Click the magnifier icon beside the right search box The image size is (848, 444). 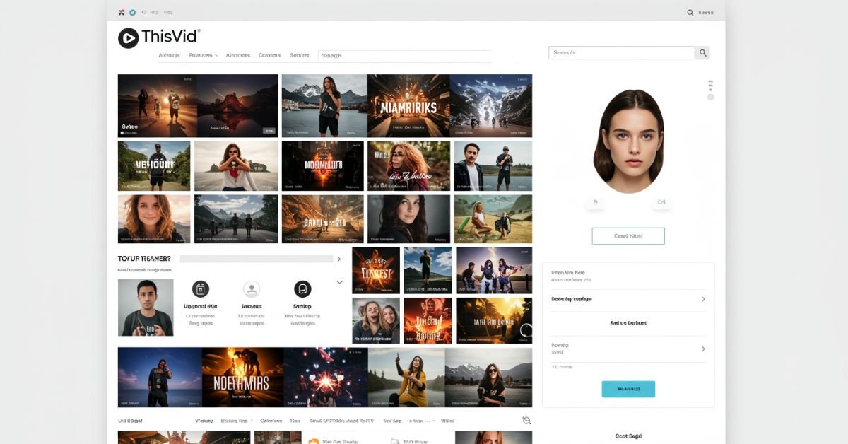pyautogui.click(x=702, y=53)
